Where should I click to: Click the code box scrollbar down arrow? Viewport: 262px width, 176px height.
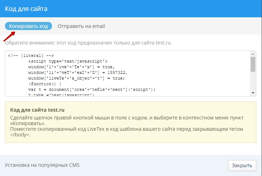click(253, 93)
